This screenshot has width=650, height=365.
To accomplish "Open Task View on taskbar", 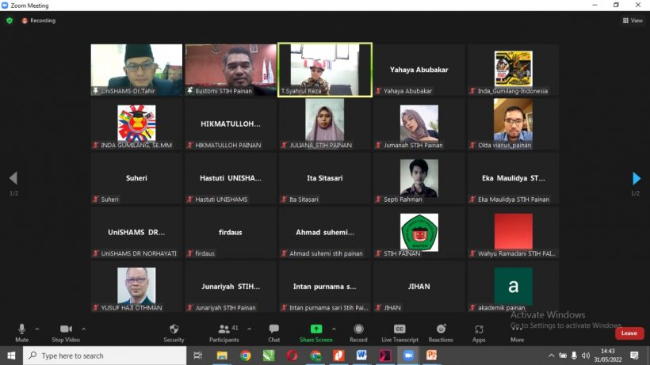I will point(197,355).
